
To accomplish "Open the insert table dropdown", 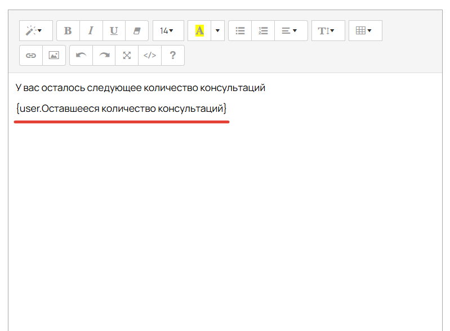I will [364, 31].
